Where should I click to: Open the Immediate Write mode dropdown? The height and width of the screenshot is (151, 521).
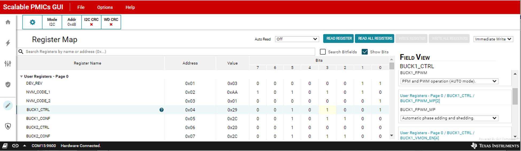click(x=493, y=39)
